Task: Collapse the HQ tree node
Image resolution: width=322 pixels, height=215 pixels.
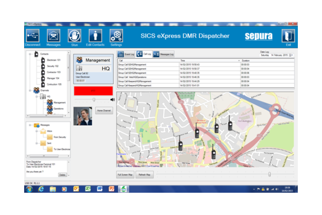Action: (x=36, y=96)
